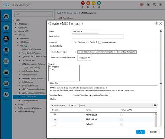
Task: Select Fabric B radio button
Action: [87, 42]
